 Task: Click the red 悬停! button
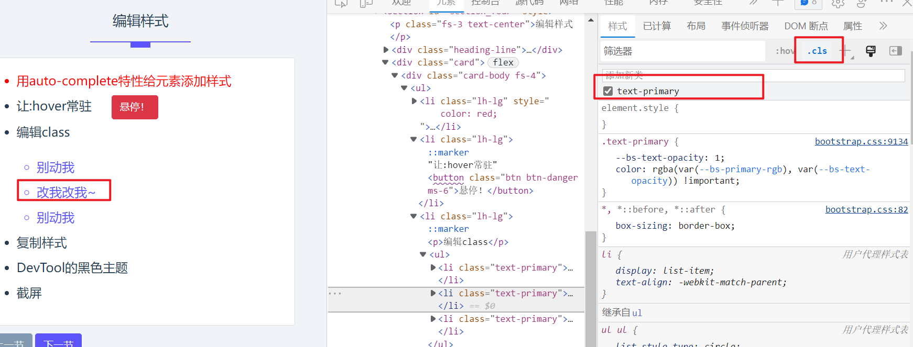point(135,107)
